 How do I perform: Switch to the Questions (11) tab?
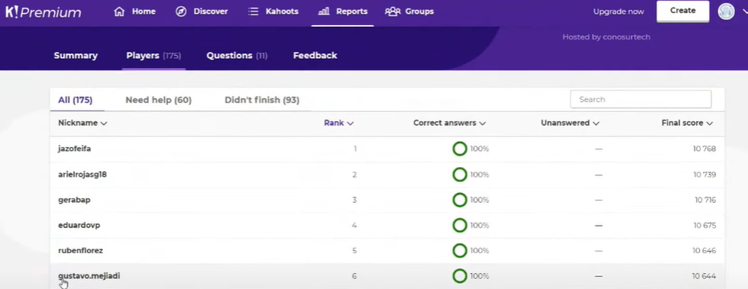click(x=237, y=55)
